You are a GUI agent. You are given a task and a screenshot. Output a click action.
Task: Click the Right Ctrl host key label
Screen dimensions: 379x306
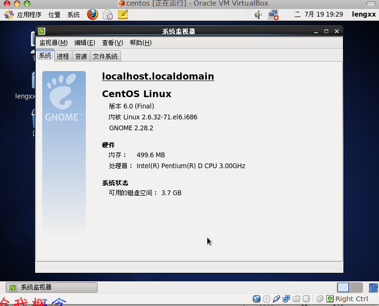(351, 299)
